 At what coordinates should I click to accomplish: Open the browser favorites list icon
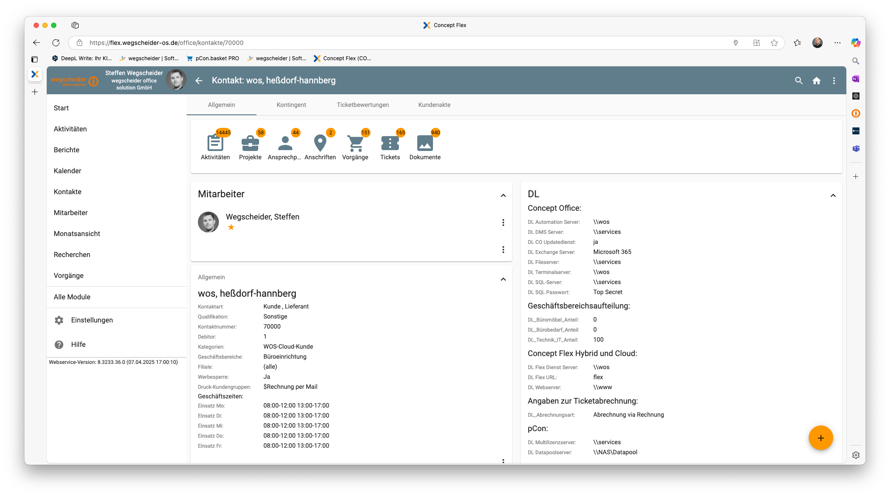797,43
